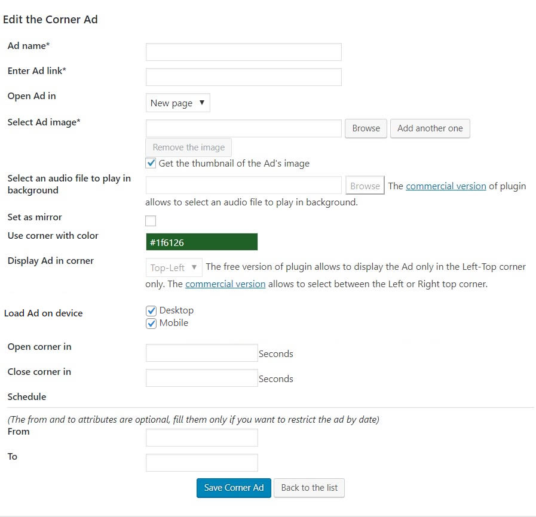Click the Close corner in seconds field
The image size is (536, 517).
coord(201,378)
